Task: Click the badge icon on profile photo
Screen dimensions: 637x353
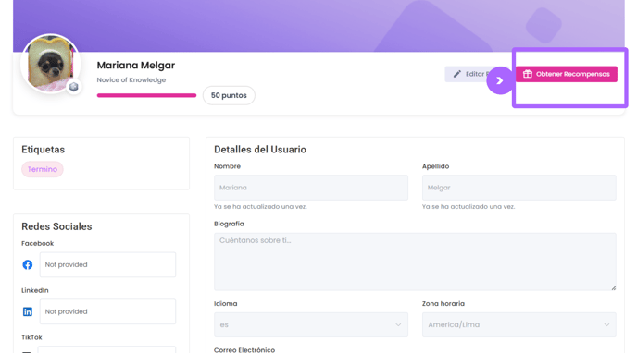Action: click(73, 87)
